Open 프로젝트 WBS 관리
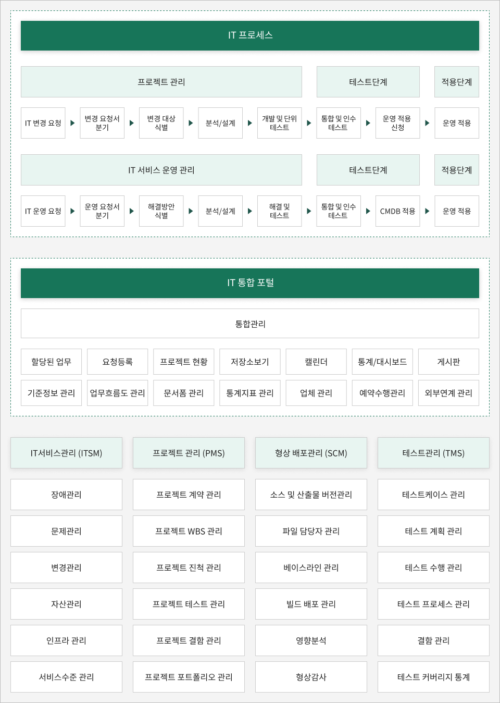Viewport: 500px width, 703px height. tap(189, 531)
